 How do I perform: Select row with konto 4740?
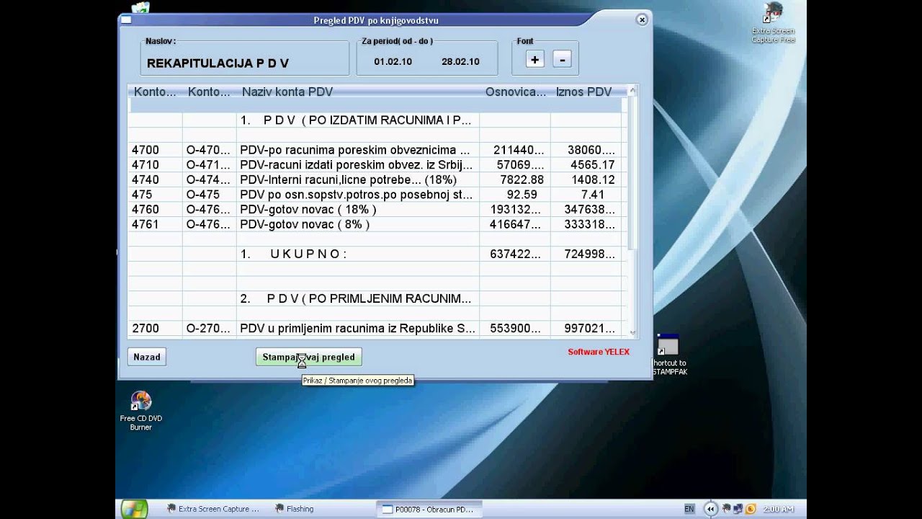pos(375,179)
